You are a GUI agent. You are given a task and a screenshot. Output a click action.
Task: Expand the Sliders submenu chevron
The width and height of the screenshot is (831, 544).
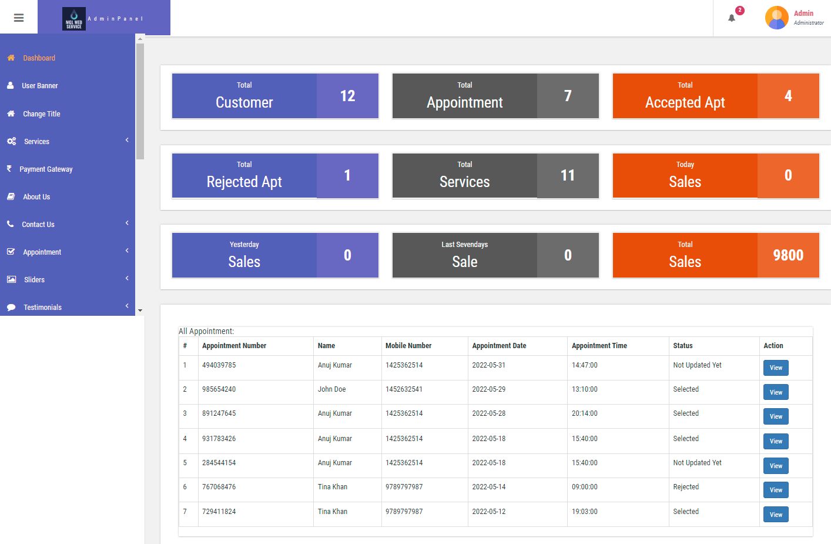(126, 278)
